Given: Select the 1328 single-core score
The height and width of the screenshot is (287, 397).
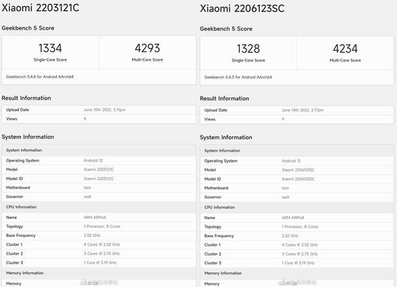Looking at the screenshot, I should (x=248, y=49).
